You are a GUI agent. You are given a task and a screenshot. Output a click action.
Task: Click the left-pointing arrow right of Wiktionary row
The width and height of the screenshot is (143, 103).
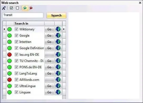[x=64, y=29]
